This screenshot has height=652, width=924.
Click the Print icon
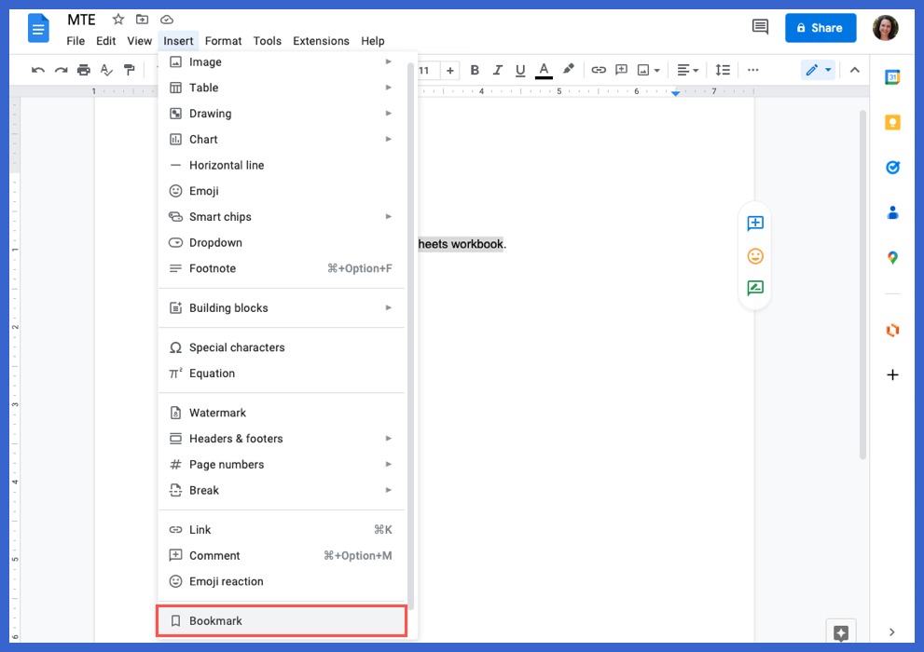coord(83,70)
